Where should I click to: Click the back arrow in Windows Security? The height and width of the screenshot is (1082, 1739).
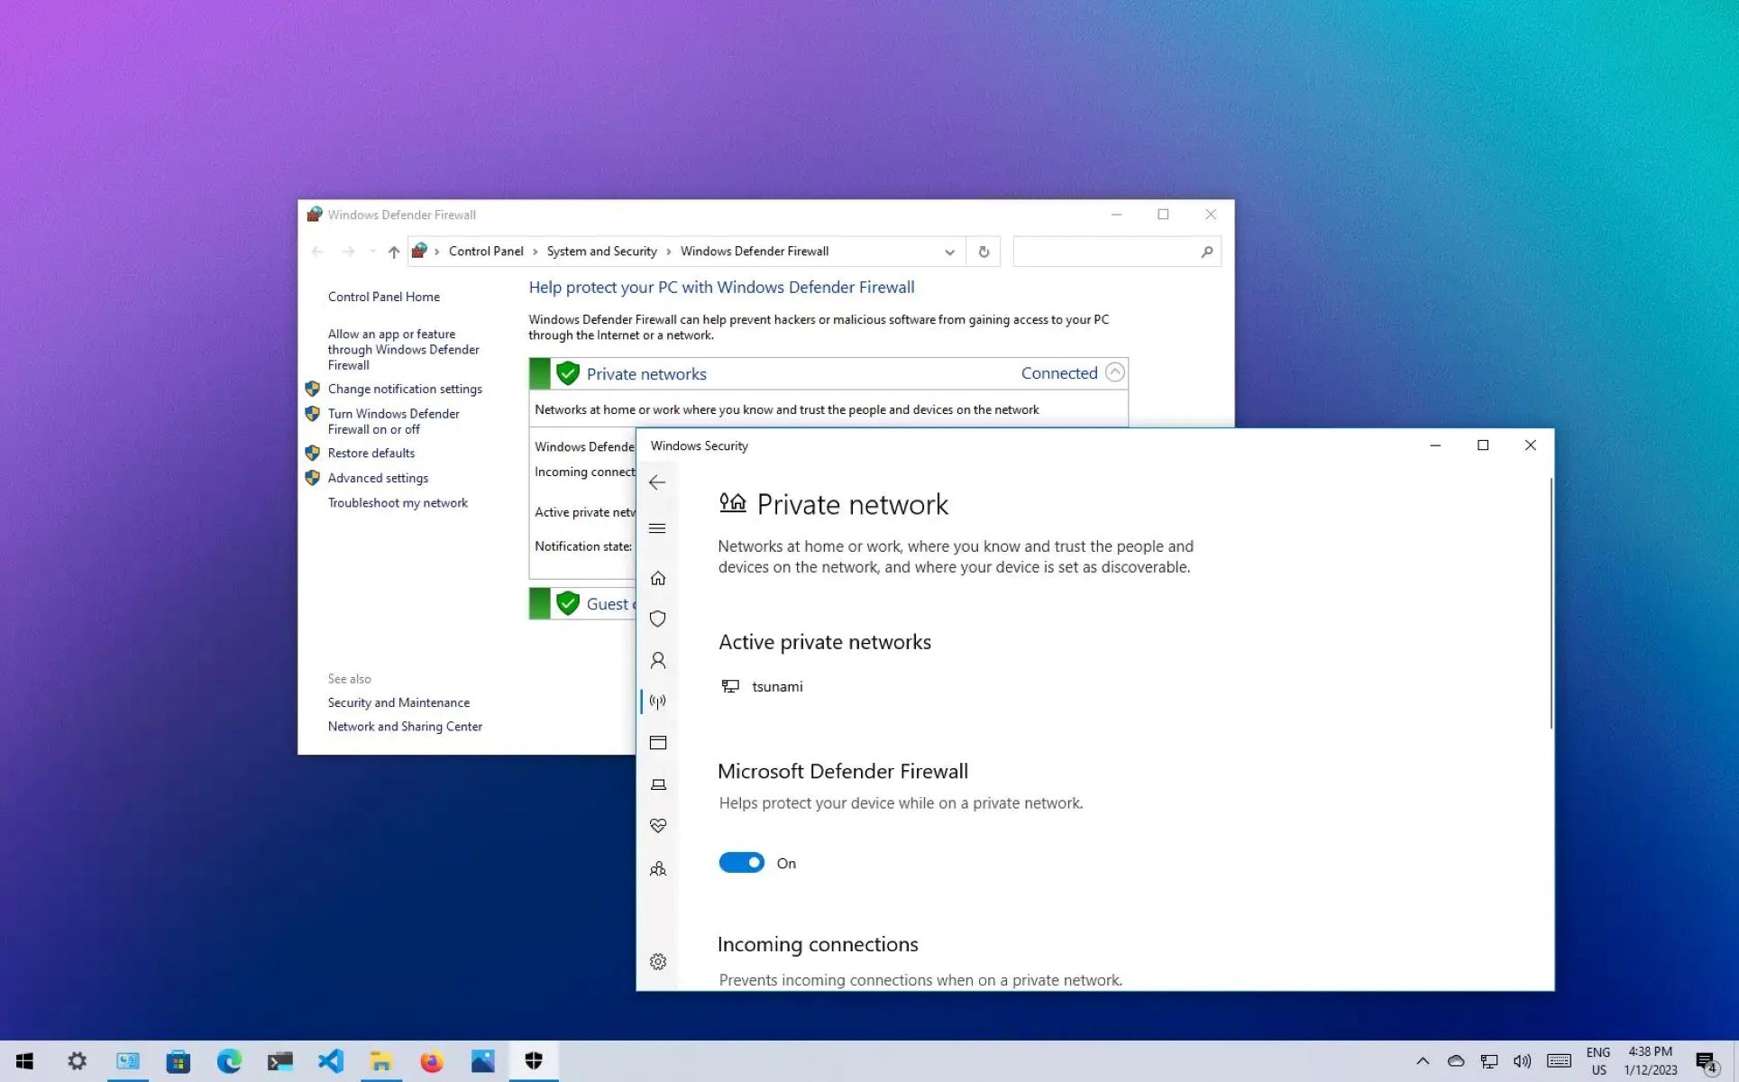[657, 482]
